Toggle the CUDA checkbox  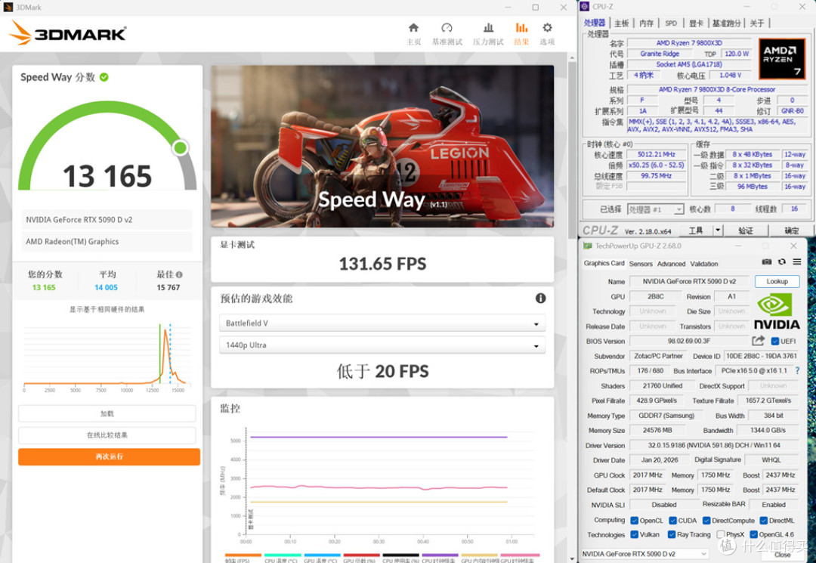(673, 521)
